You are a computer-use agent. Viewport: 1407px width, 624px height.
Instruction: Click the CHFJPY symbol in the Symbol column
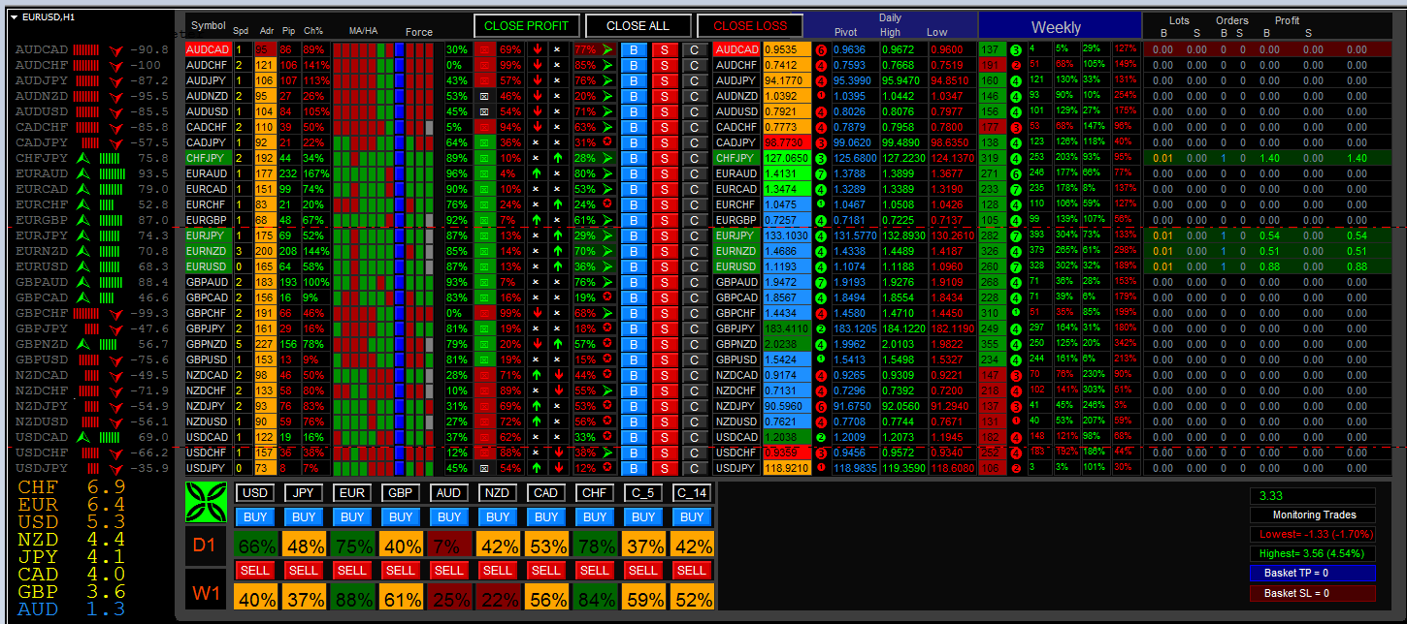pyautogui.click(x=208, y=158)
